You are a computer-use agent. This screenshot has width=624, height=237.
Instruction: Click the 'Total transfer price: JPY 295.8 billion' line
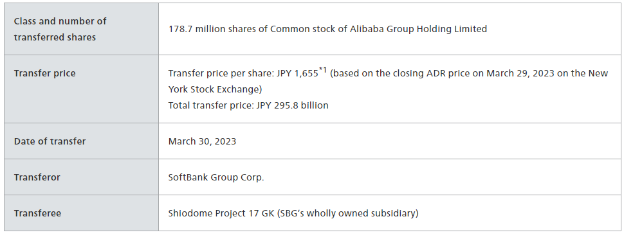pyautogui.click(x=248, y=106)
